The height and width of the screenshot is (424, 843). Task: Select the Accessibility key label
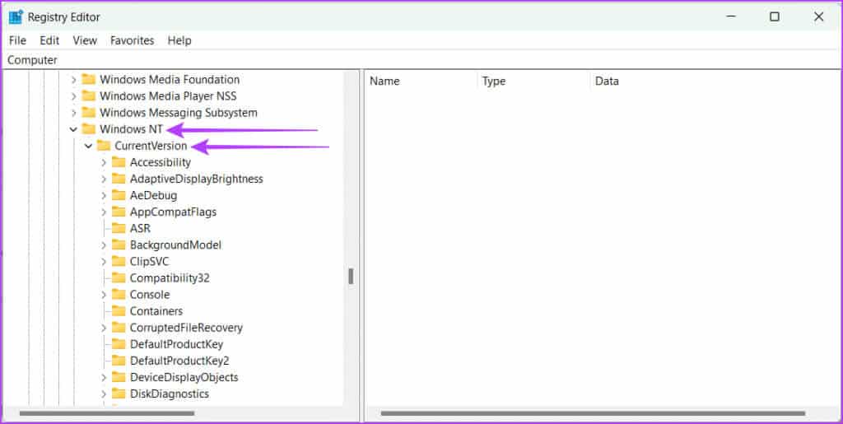click(161, 162)
